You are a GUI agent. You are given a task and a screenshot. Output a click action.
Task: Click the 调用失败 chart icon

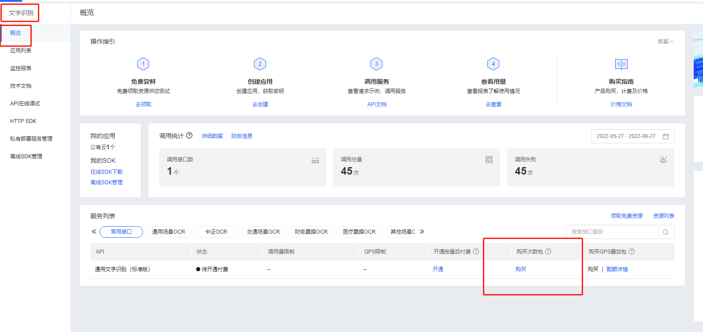point(663,160)
